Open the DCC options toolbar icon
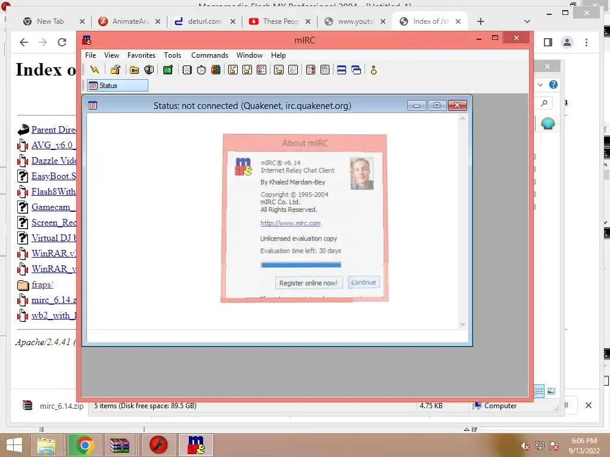Image resolution: width=610 pixels, height=457 pixels. (x=262, y=70)
